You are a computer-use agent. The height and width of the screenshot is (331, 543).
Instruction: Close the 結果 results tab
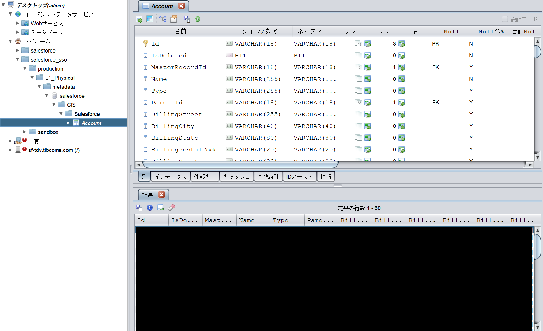162,195
